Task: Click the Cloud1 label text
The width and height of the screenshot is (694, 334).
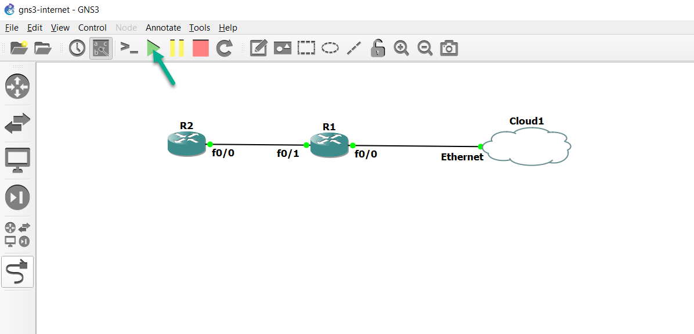Action: [526, 121]
